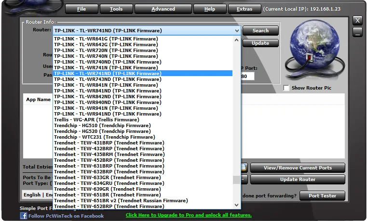This screenshot has width=367, height=221.
Task: Launch the Port Tester
Action: (322, 196)
